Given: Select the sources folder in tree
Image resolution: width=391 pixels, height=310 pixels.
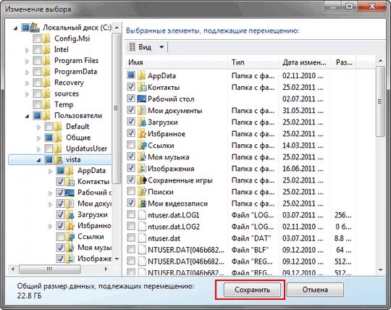Looking at the screenshot, I should point(67,93).
